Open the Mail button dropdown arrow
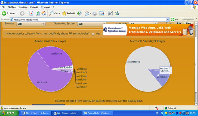Viewport: 198px width, 116px height. coord(90,13)
